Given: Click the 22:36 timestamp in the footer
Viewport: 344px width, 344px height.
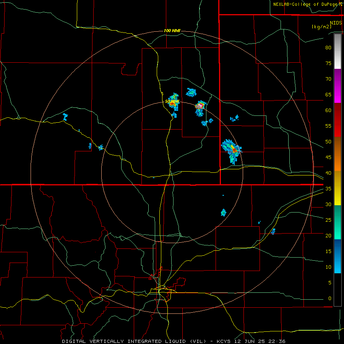Looking at the screenshot, I should 277,341.
